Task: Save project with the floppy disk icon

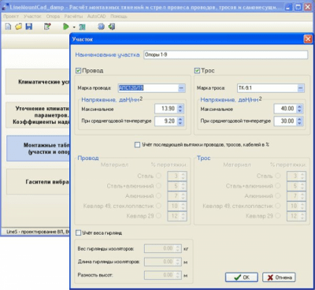Action: (28, 27)
